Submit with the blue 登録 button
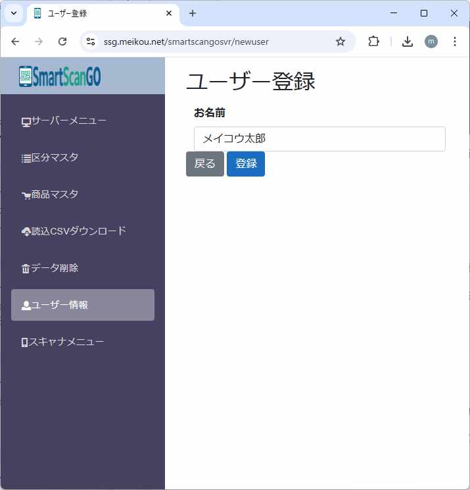Image resolution: width=470 pixels, height=490 pixels. pos(246,164)
